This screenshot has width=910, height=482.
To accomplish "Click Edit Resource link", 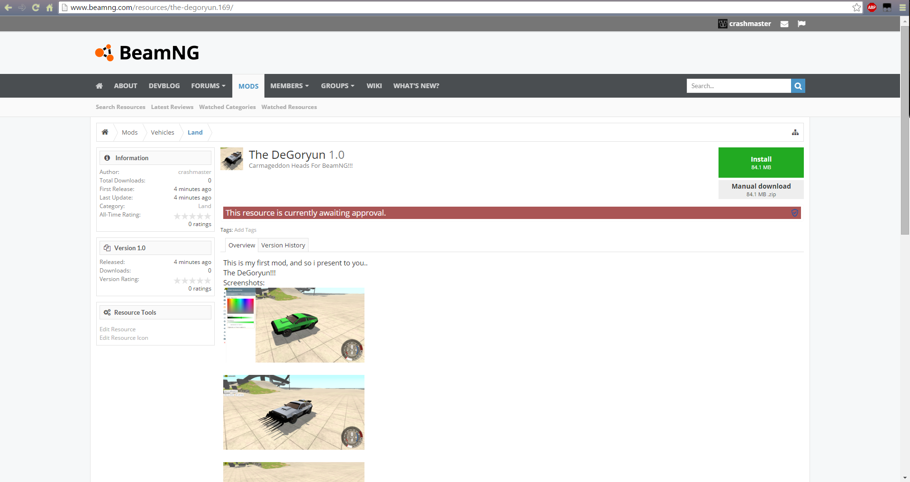I will tap(118, 329).
